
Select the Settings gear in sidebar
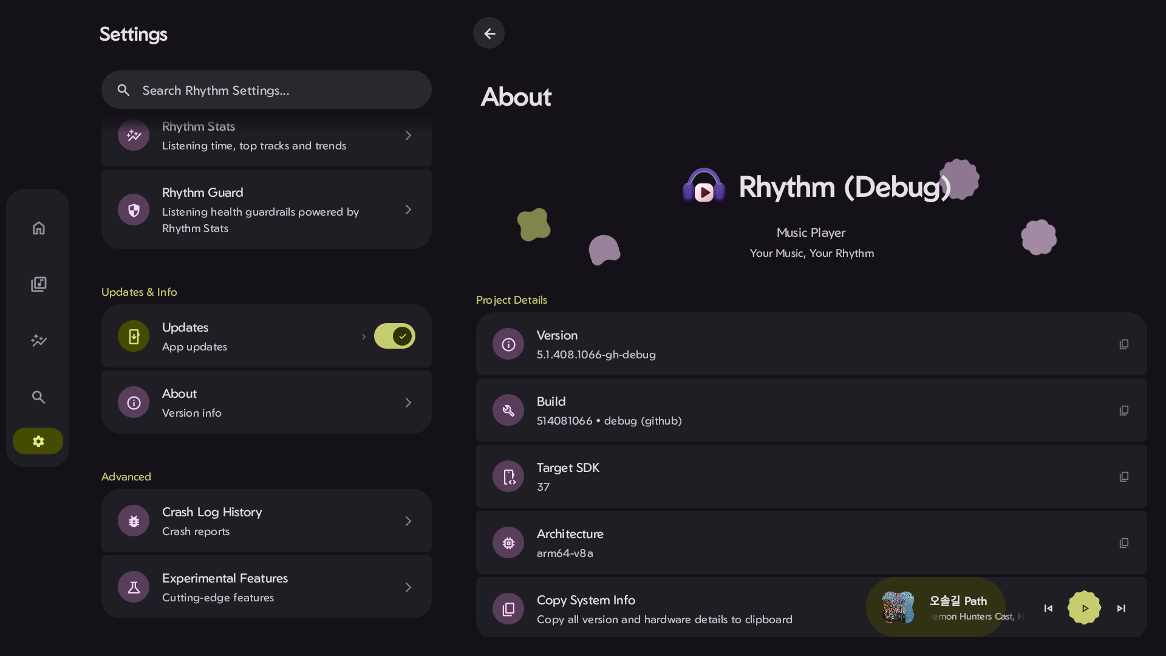pos(38,441)
